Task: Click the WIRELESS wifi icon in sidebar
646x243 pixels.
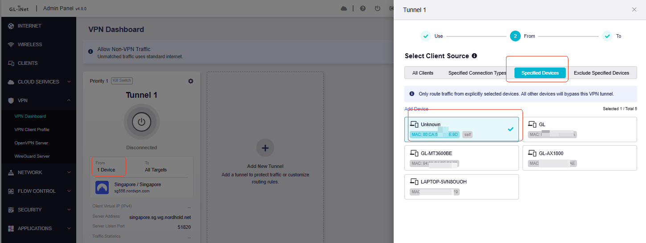Action: pyautogui.click(x=11, y=44)
